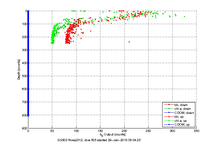217x144 pixels.
Task: Click the x-axis tick label 300
Action: coord(172,131)
